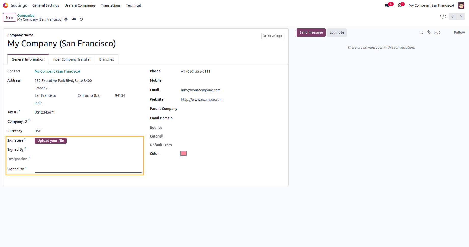Open the Branches tab
The height and width of the screenshot is (247, 469).
click(x=107, y=59)
